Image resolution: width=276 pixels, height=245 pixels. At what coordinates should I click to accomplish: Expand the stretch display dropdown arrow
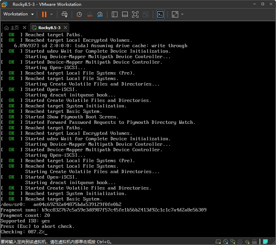tap(182, 14)
